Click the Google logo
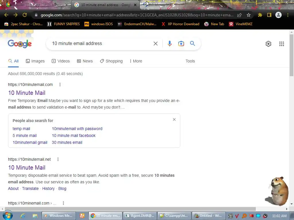Viewport: 294px width, 220px height. [x=20, y=44]
